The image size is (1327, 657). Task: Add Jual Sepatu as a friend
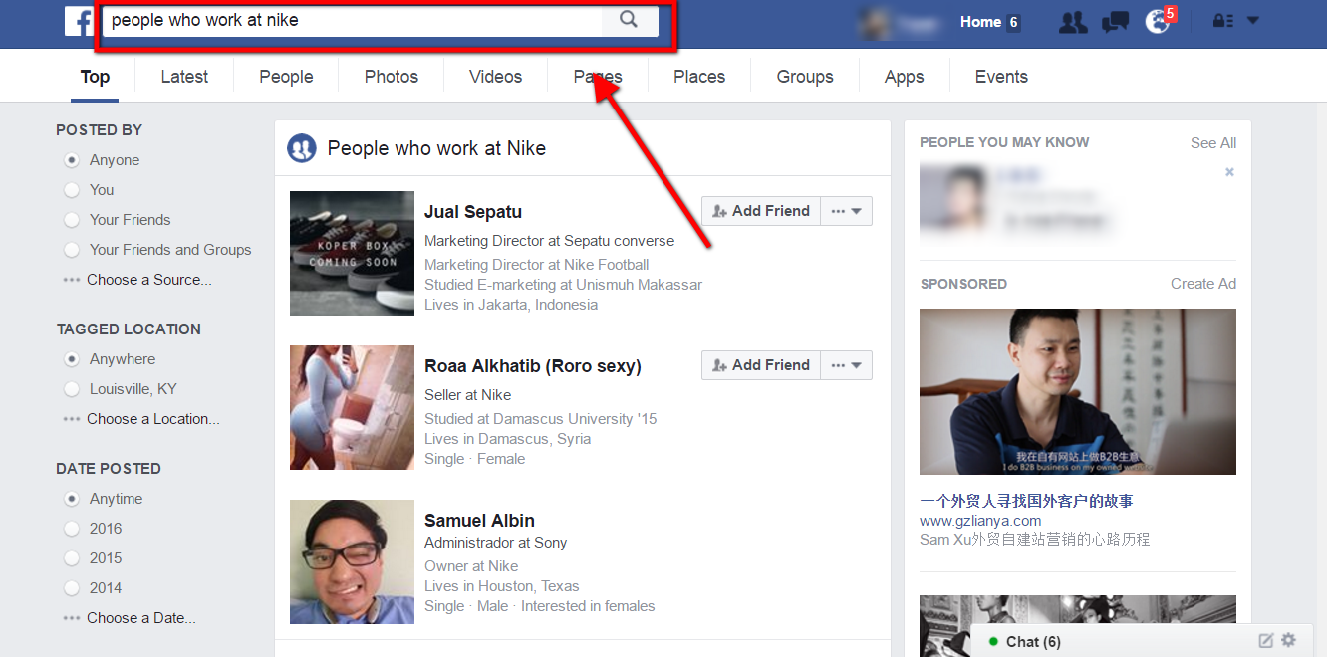761,211
